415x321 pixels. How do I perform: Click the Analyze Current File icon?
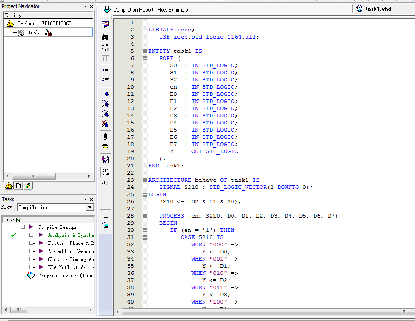click(105, 159)
